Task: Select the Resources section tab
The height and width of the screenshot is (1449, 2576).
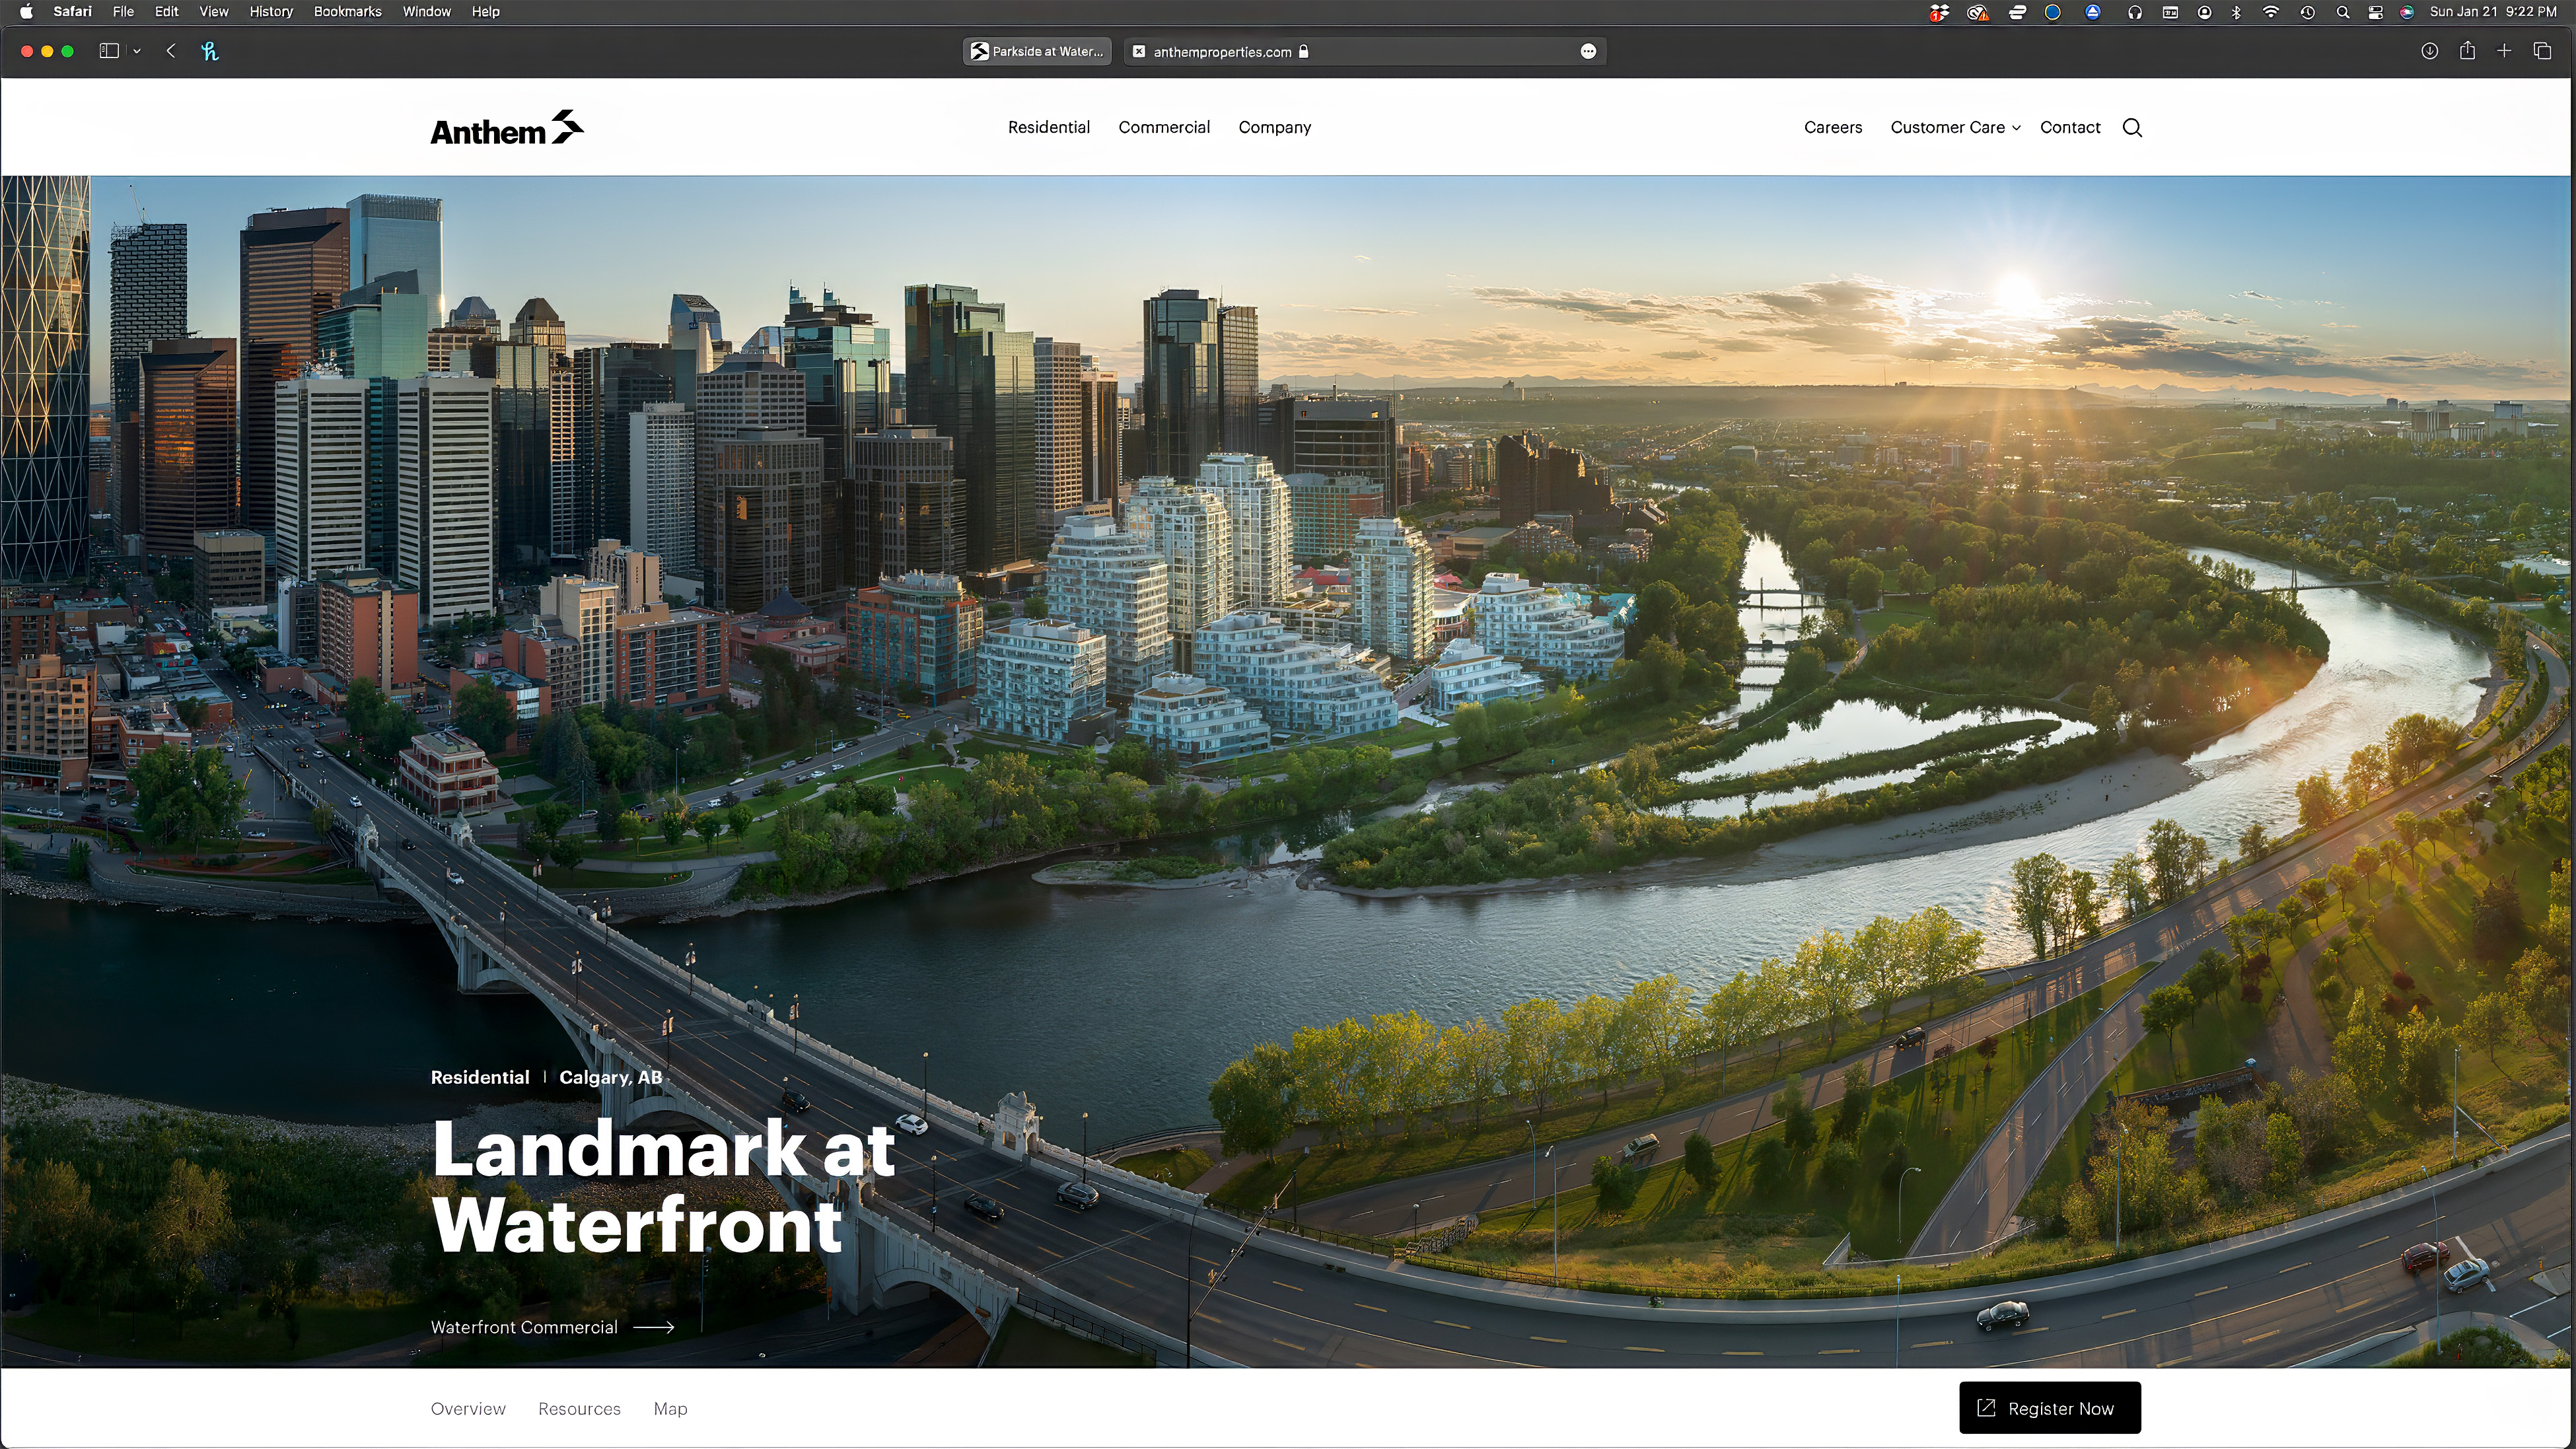Action: (579, 1408)
